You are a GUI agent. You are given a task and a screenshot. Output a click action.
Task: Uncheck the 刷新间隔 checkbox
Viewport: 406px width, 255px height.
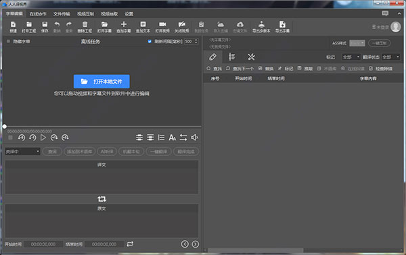[150, 41]
